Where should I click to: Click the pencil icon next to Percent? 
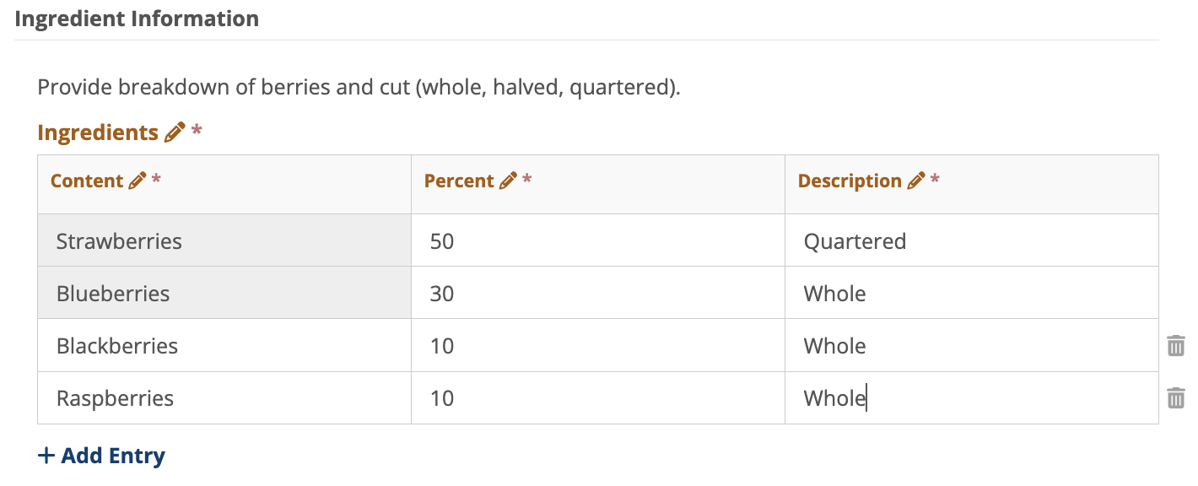[x=508, y=181]
